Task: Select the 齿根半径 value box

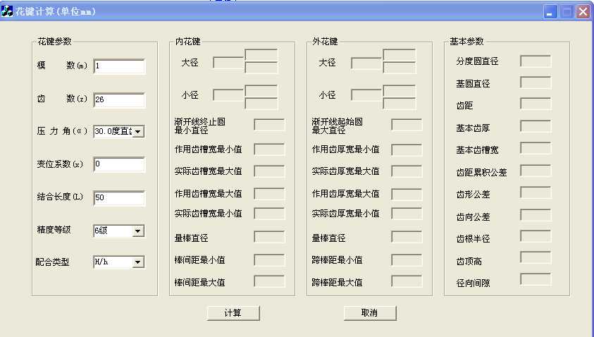Action: pos(536,236)
